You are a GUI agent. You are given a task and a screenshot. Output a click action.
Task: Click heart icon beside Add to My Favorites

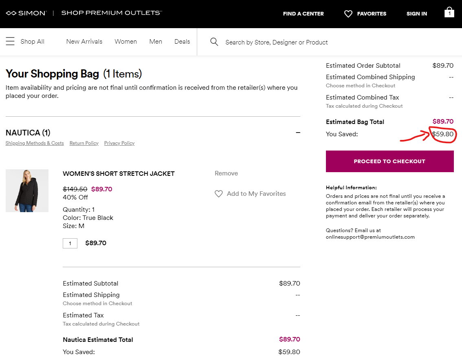click(x=219, y=194)
